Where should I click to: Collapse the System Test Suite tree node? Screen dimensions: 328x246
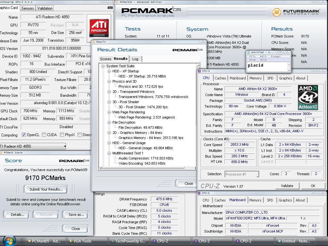pos(103,66)
